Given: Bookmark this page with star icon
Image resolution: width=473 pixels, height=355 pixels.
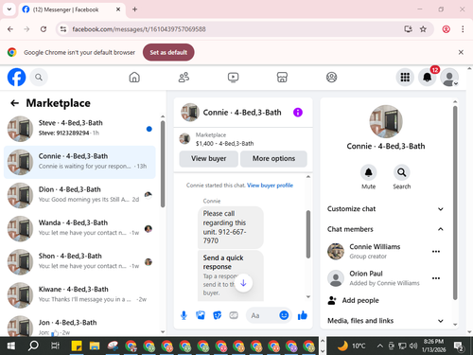Looking at the screenshot, I should (x=423, y=29).
